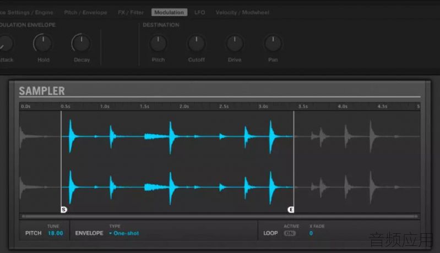Switch to the Pitch / Envelope tab
440x253 pixels.
point(85,12)
